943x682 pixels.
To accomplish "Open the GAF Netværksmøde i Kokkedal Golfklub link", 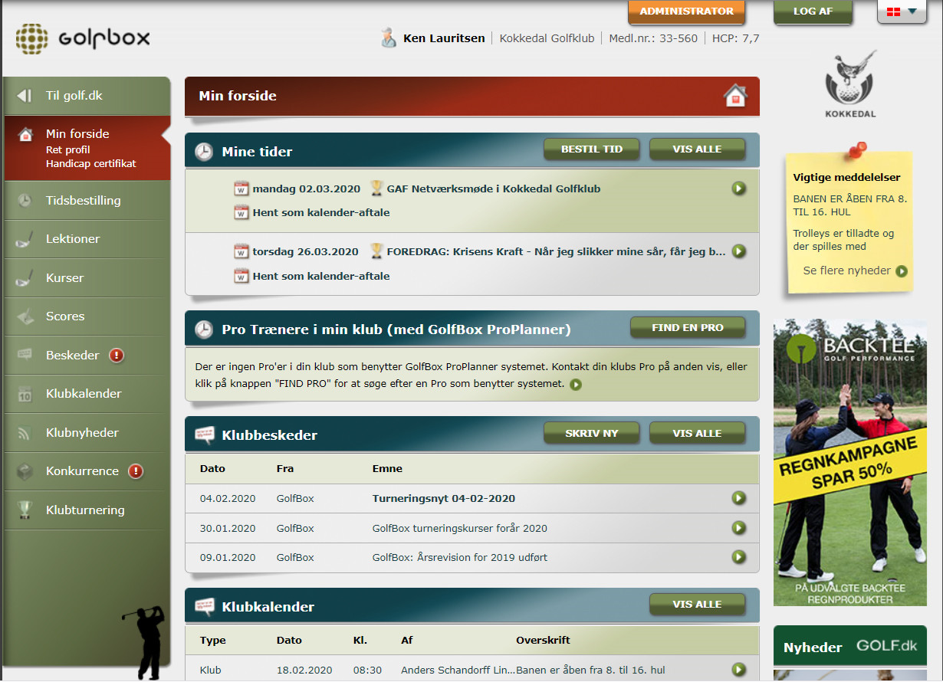I will point(494,189).
